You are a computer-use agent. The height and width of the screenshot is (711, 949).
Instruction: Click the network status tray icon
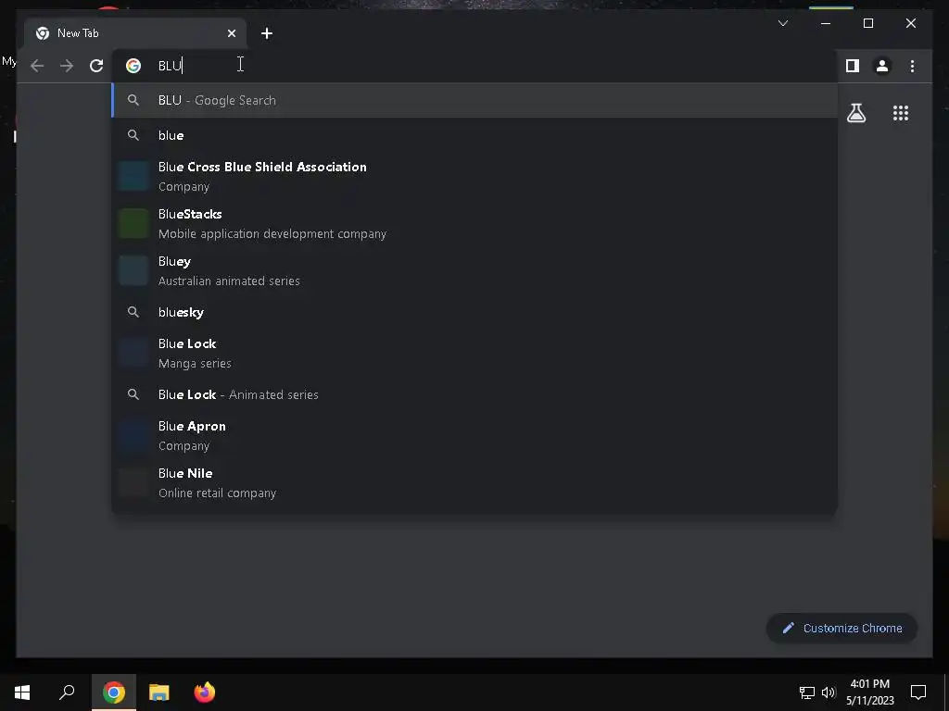(x=807, y=692)
